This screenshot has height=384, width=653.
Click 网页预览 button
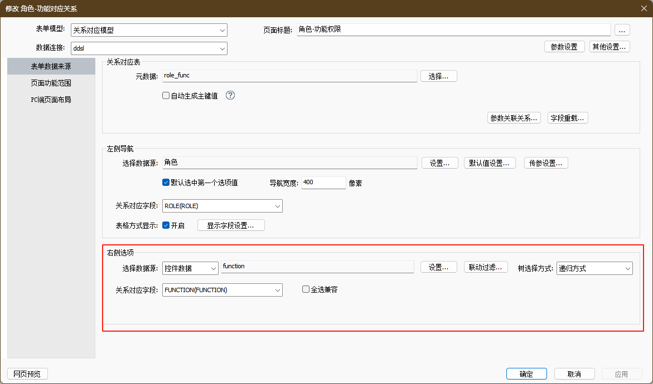28,374
